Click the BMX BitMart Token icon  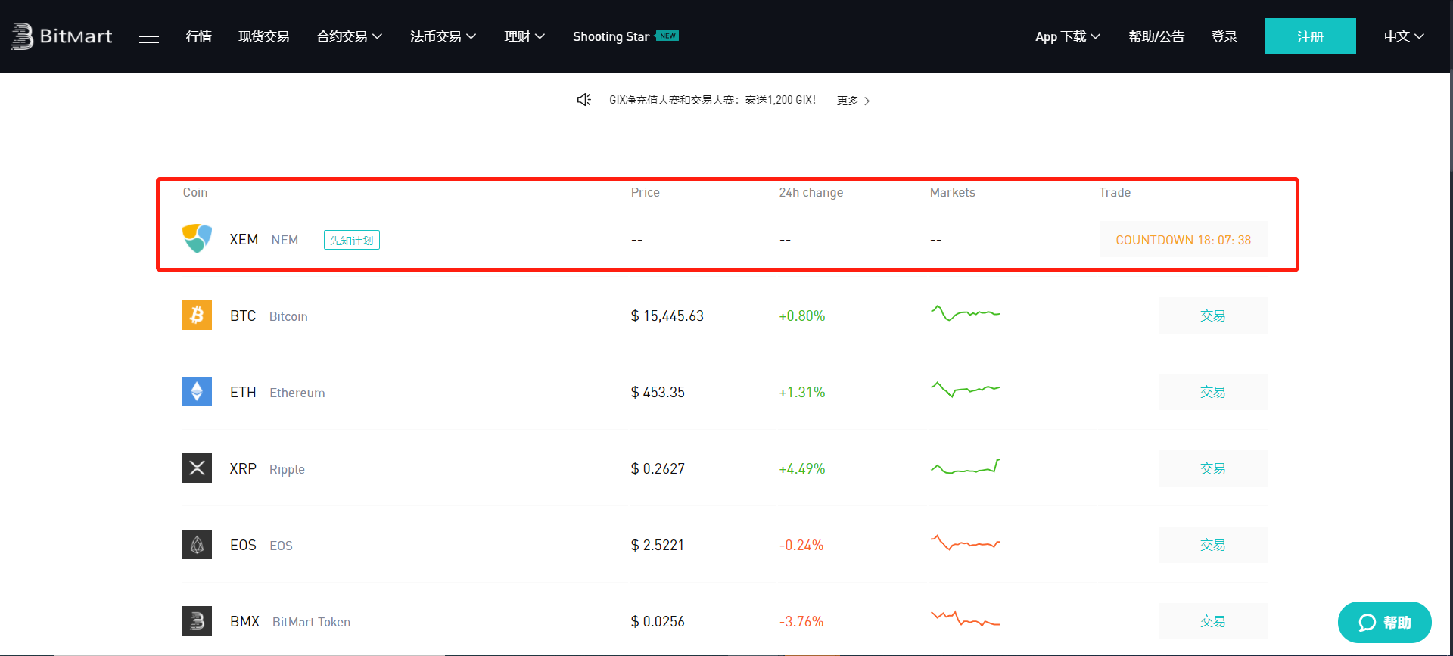tap(197, 621)
